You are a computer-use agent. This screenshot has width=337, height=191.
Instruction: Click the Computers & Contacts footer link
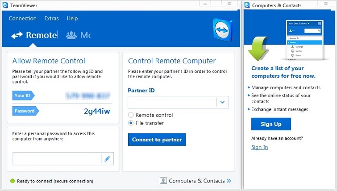pyautogui.click(x=197, y=181)
